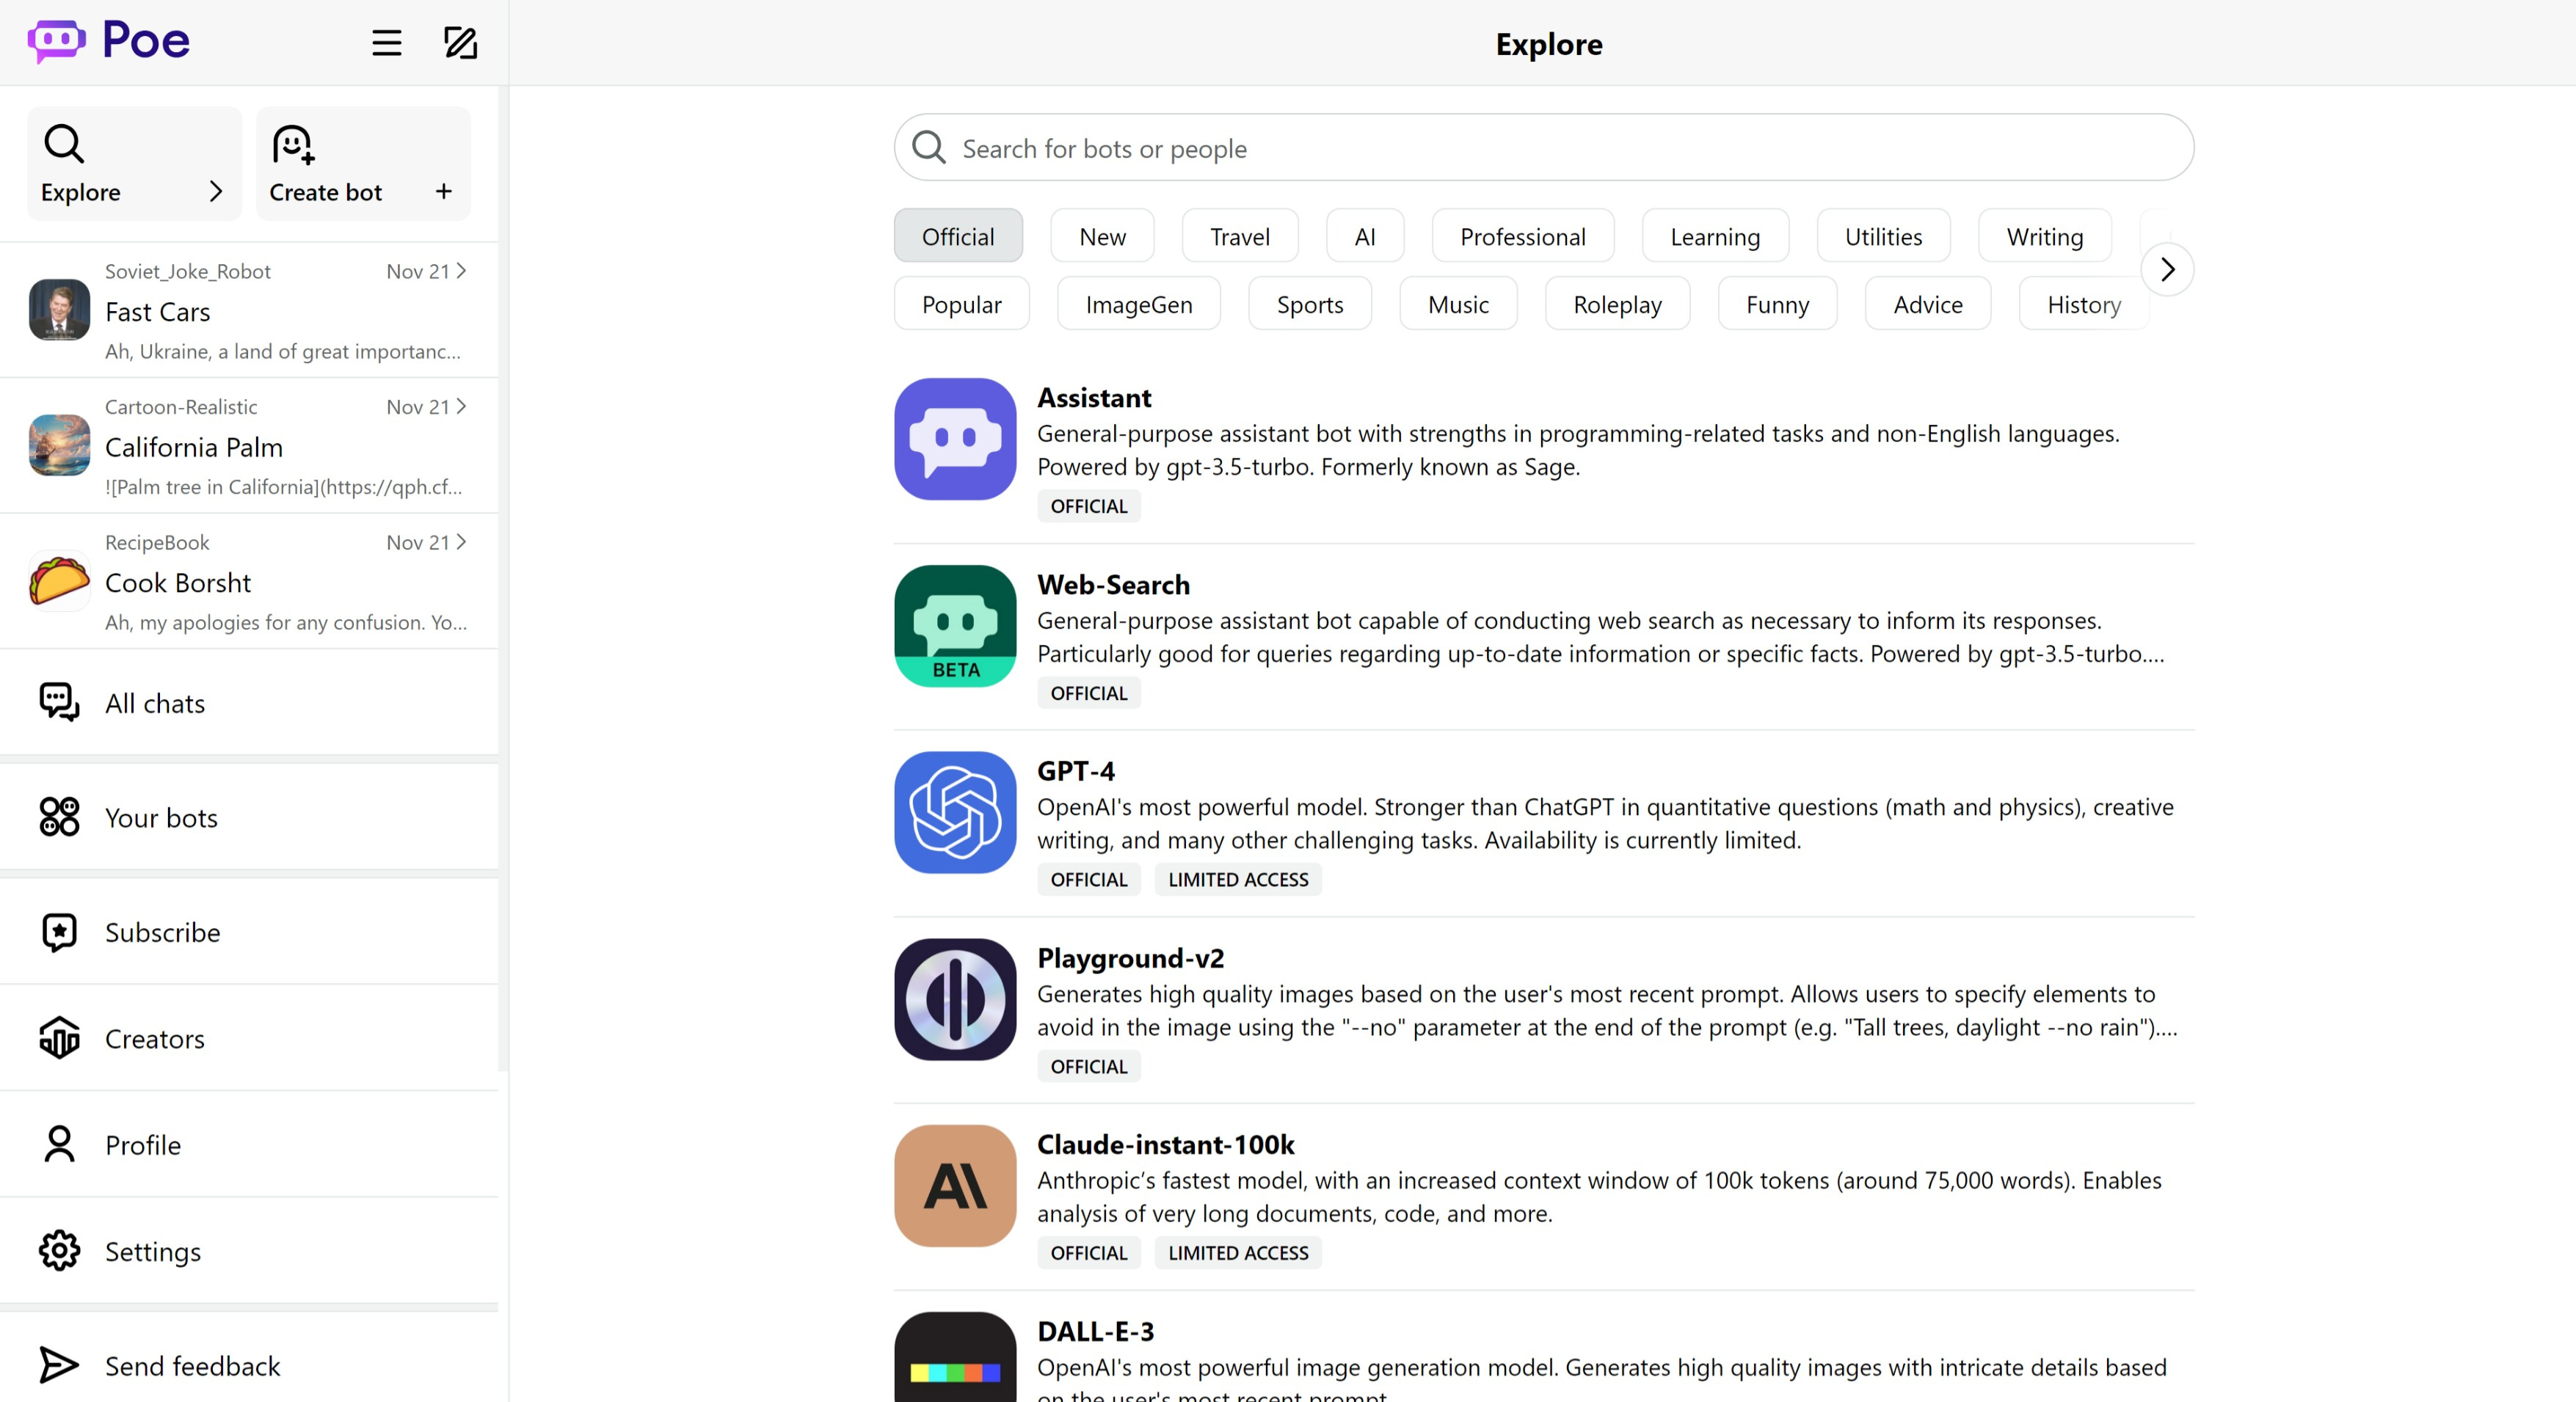Click the Settings gear icon
Image resolution: width=2576 pixels, height=1402 pixels.
pos(60,1251)
